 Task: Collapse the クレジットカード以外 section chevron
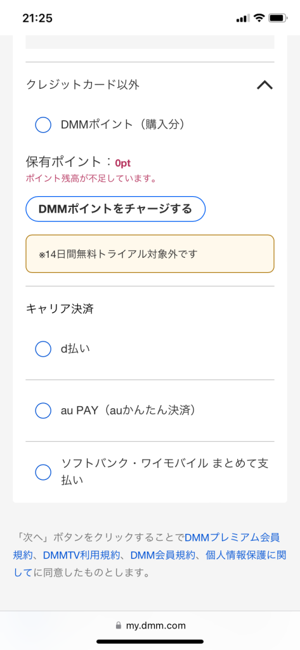pyautogui.click(x=264, y=85)
